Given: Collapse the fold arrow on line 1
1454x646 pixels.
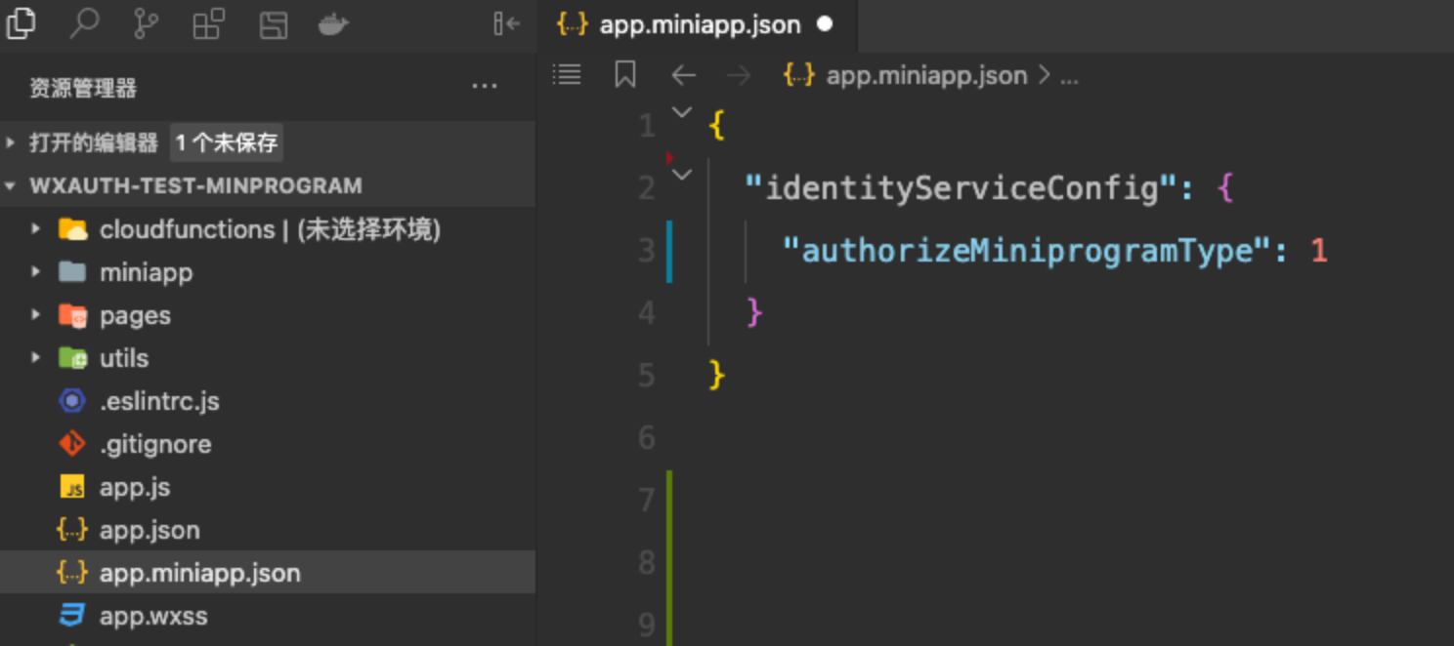Looking at the screenshot, I should 682,112.
